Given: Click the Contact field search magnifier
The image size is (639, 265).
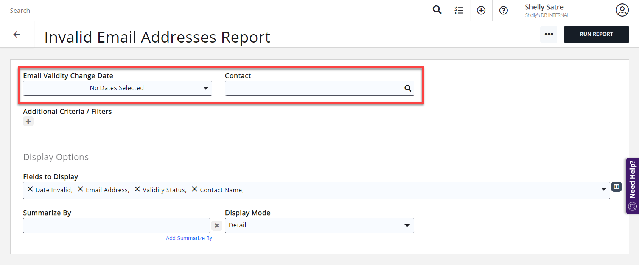Looking at the screenshot, I should [x=408, y=88].
